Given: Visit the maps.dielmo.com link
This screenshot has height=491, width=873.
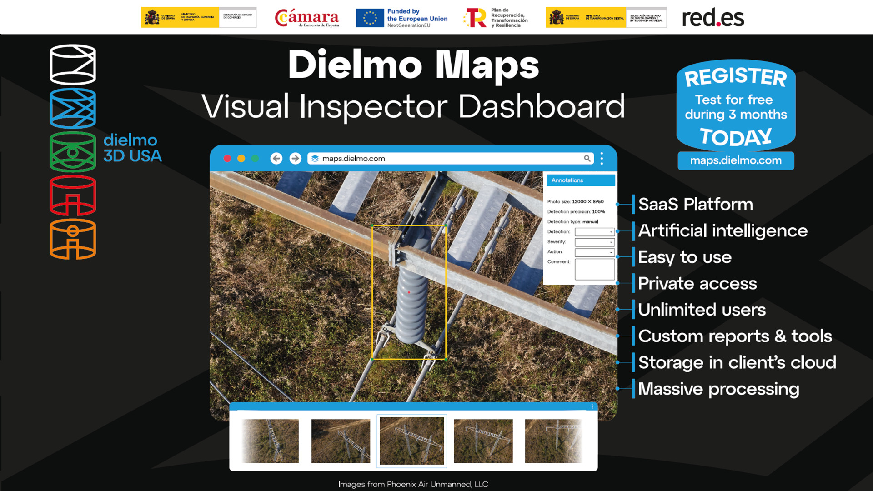Looking at the screenshot, I should [x=735, y=160].
